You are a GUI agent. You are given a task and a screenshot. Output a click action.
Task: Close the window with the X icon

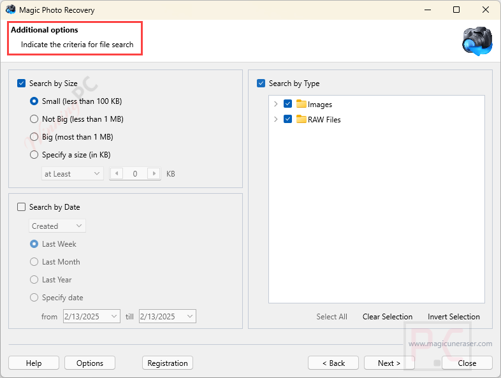485,10
